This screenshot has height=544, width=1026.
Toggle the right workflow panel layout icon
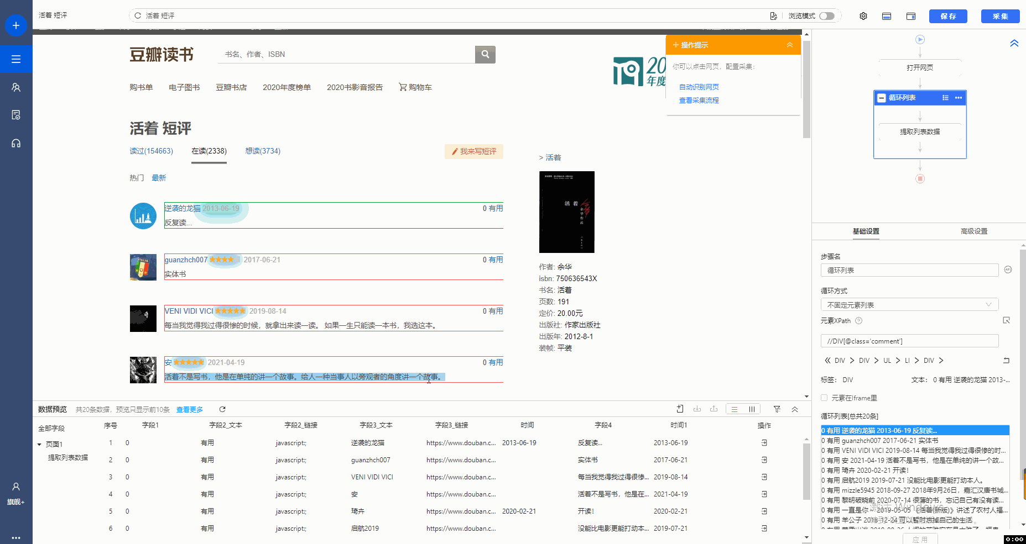coord(911,16)
